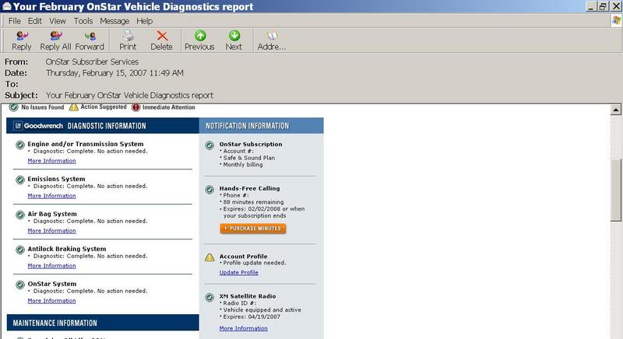This screenshot has height=339, width=623.
Task: Click the scroll up arrow of message pane
Action: pyautogui.click(x=616, y=110)
